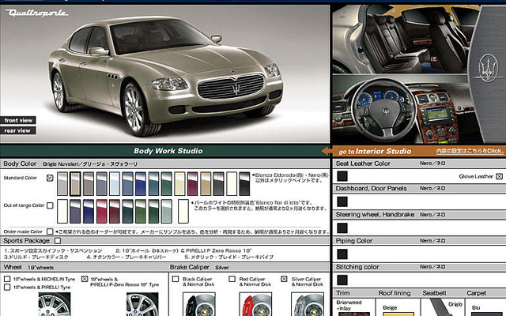Pick the purple-grey out of range swatch

tap(75, 211)
